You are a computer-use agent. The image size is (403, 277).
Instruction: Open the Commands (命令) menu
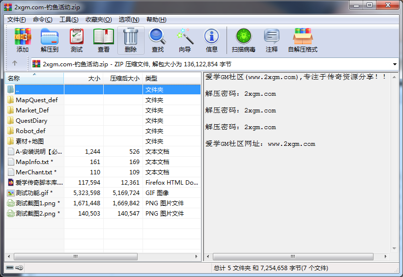coord(43,20)
